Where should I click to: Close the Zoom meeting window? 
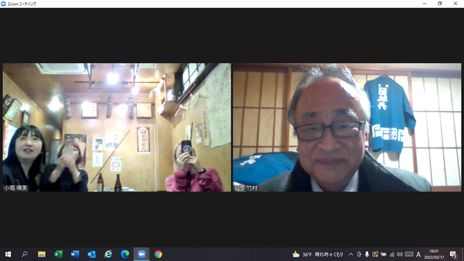(x=455, y=4)
